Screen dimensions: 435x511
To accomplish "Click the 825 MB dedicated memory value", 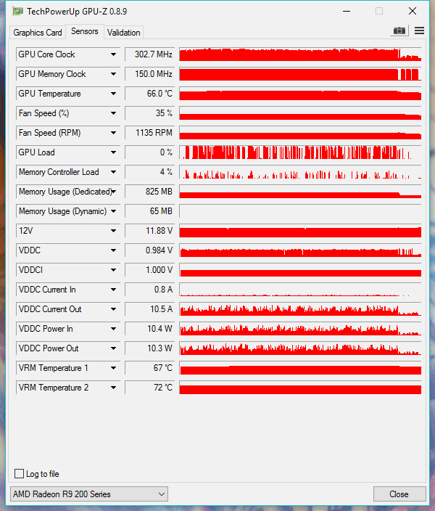I will pos(150,192).
